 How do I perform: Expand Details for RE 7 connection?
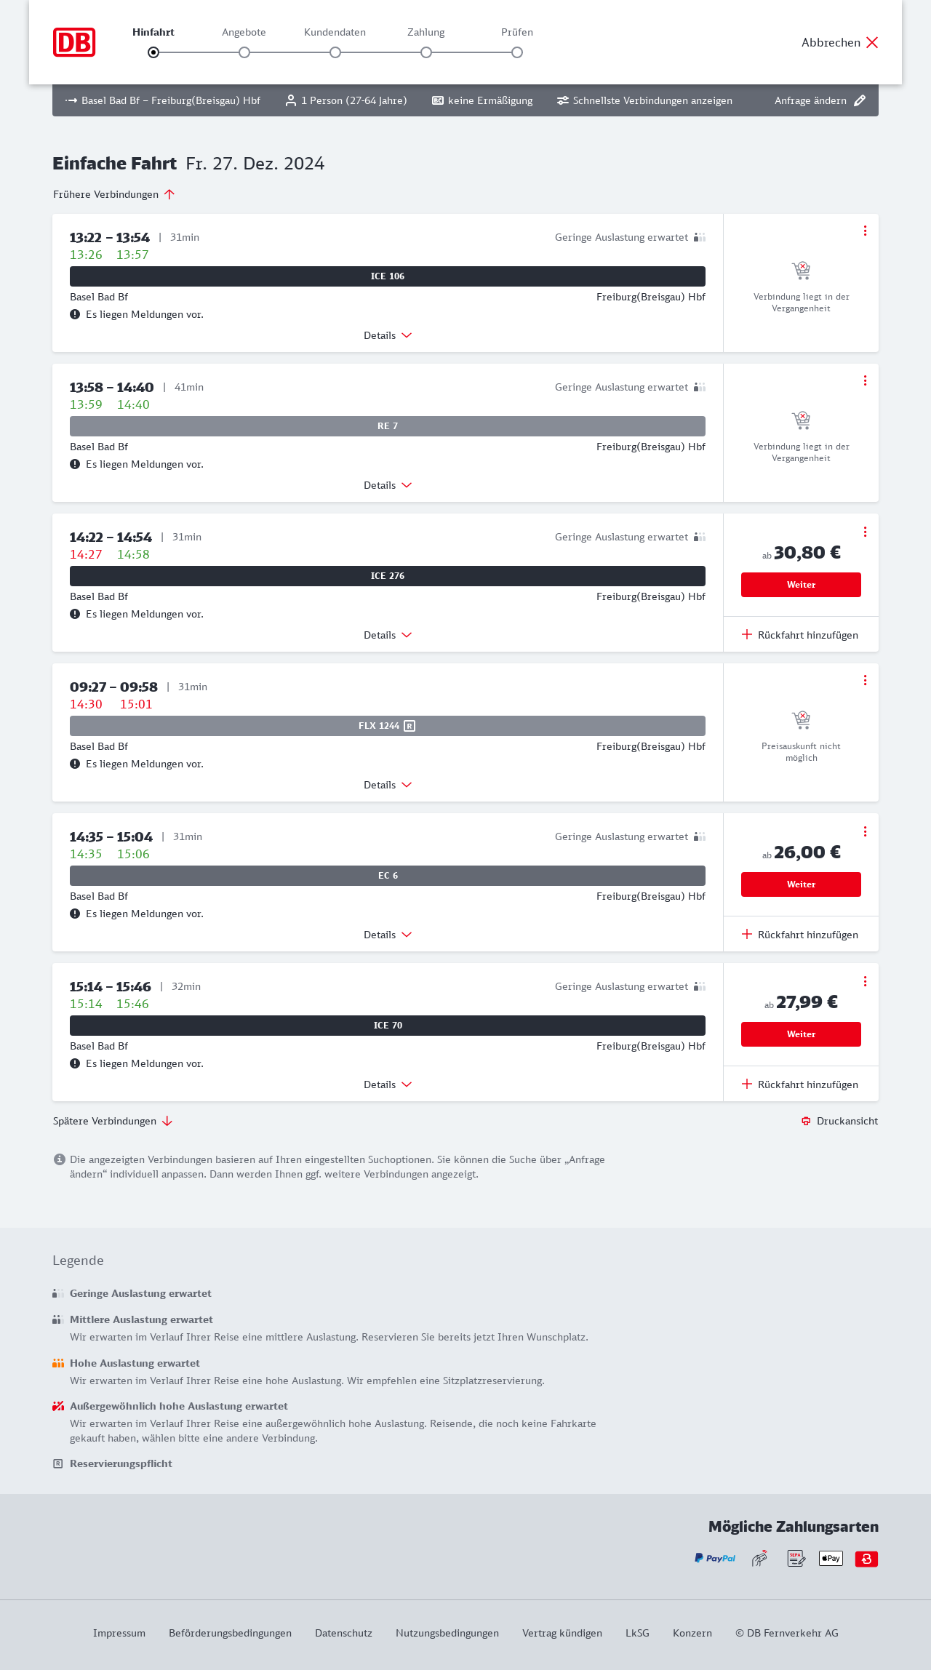[388, 485]
